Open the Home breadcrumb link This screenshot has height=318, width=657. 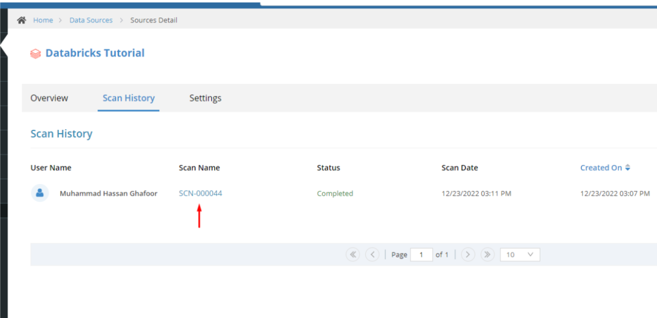tap(43, 20)
